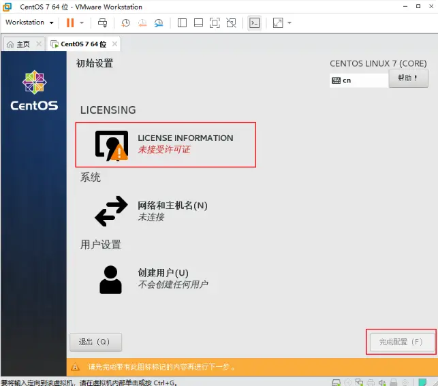
Task: Click the cn keyboard layout field
Action: pyautogui.click(x=358, y=80)
